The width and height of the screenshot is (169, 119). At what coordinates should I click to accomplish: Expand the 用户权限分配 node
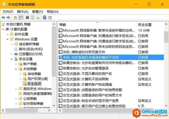[20, 79]
